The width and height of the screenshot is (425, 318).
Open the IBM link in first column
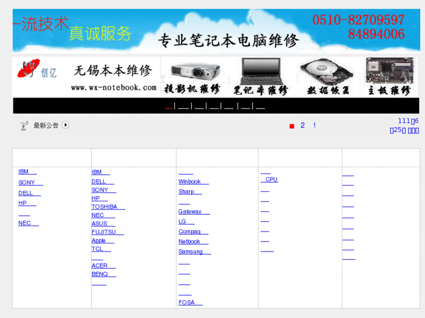click(27, 172)
